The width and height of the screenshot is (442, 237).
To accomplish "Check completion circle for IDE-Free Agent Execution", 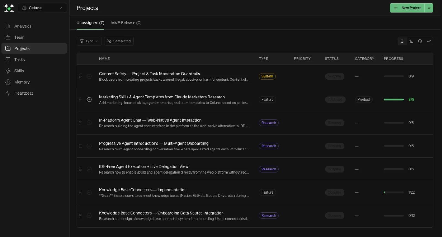I will (x=89, y=169).
